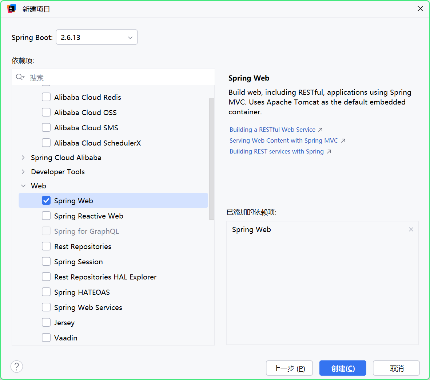The width and height of the screenshot is (430, 380).
Task: Collapse the Web dependency group
Action: (23, 186)
